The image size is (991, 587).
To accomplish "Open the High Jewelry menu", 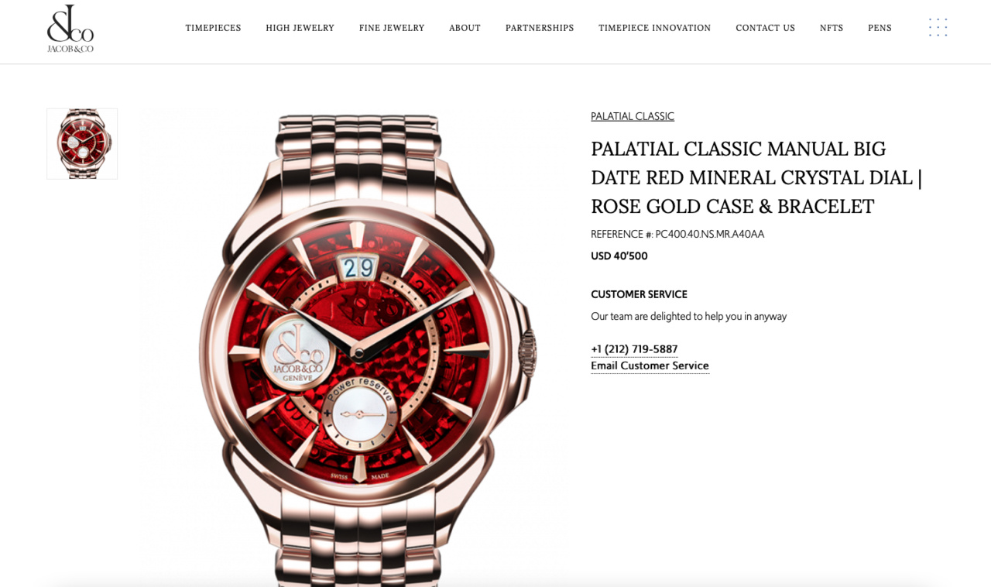I will [300, 28].
